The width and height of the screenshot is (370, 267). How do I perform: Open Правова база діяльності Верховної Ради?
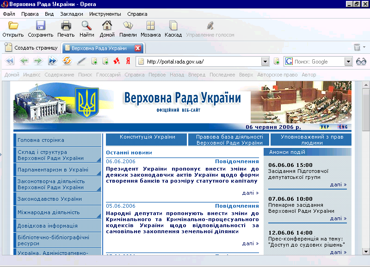pyautogui.click(x=229, y=140)
